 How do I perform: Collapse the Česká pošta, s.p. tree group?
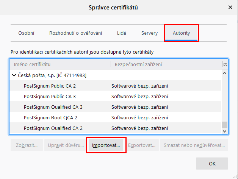point(14,75)
